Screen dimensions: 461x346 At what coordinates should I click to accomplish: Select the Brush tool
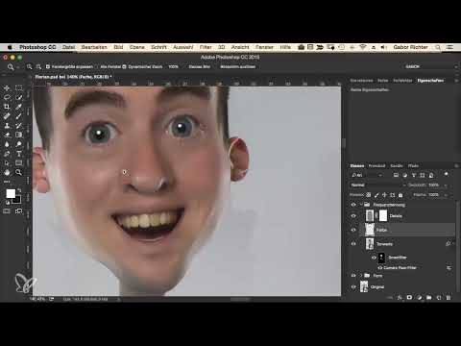point(19,116)
